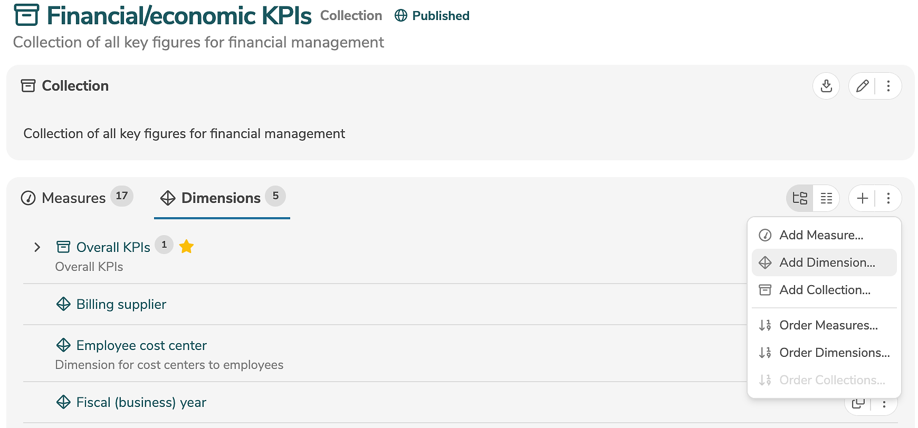Open the three-dot menu beside plus button
The image size is (918, 428).
(x=888, y=198)
